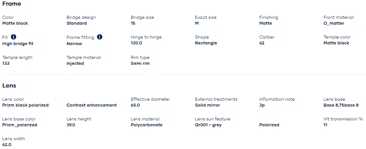This screenshot has height=149, width=366.
Task: Click the Vlt transmission % label
Action: [343, 119]
